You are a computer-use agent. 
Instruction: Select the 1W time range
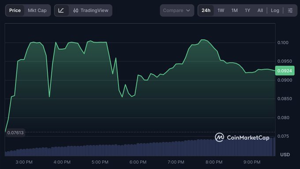(x=221, y=11)
